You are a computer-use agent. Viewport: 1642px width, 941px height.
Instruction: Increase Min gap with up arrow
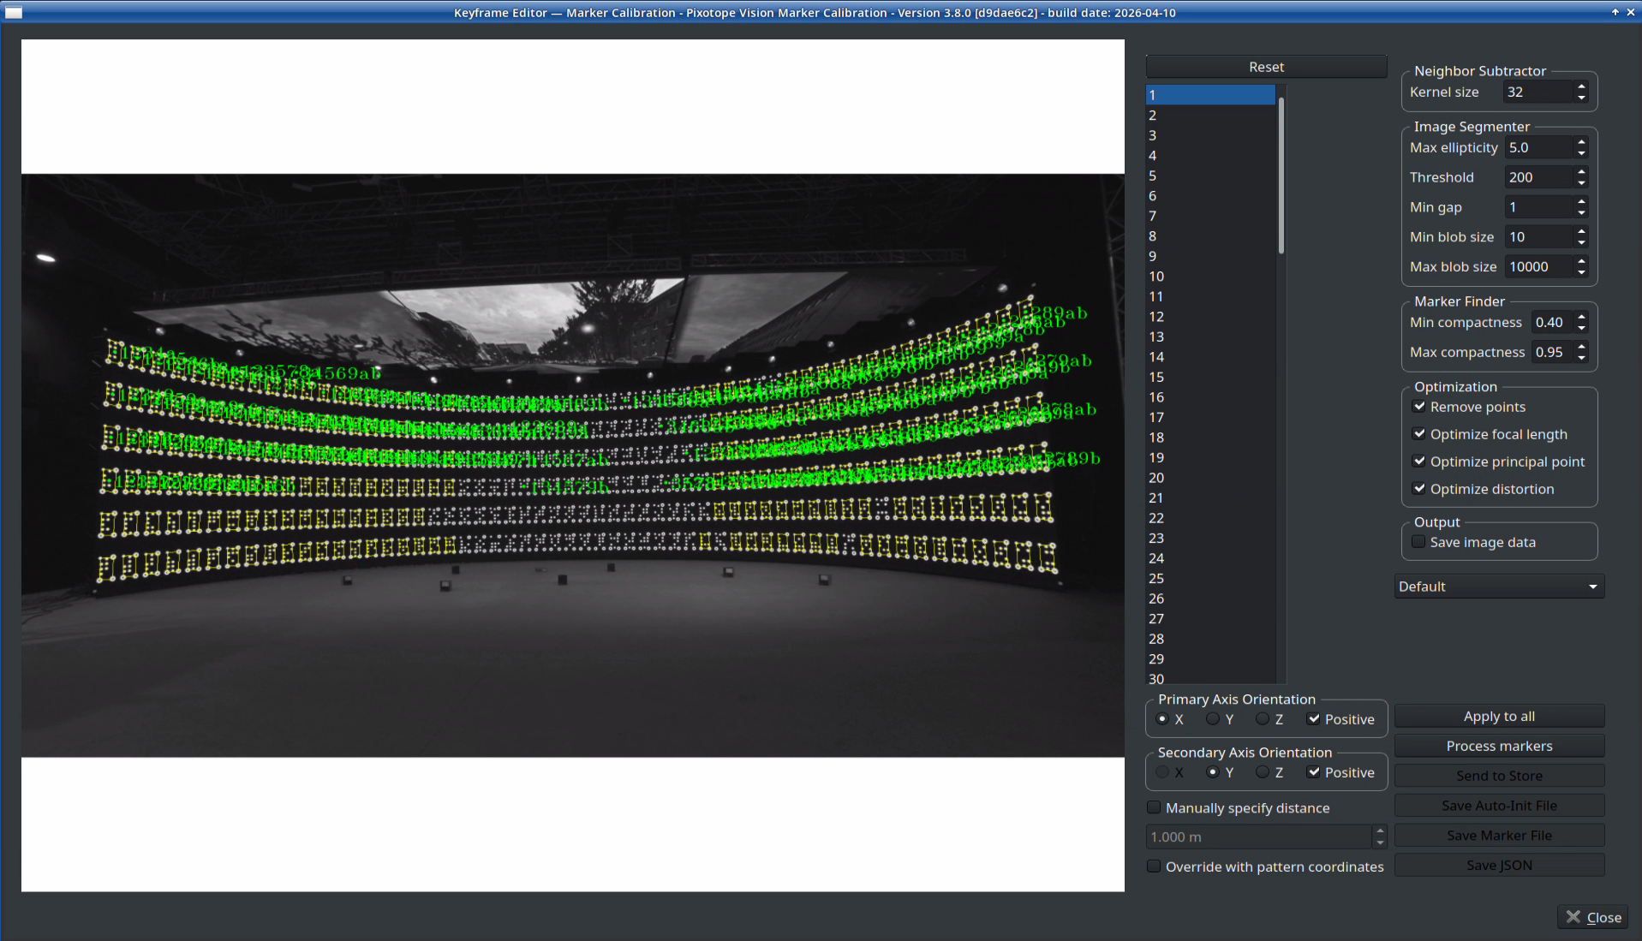pos(1581,202)
